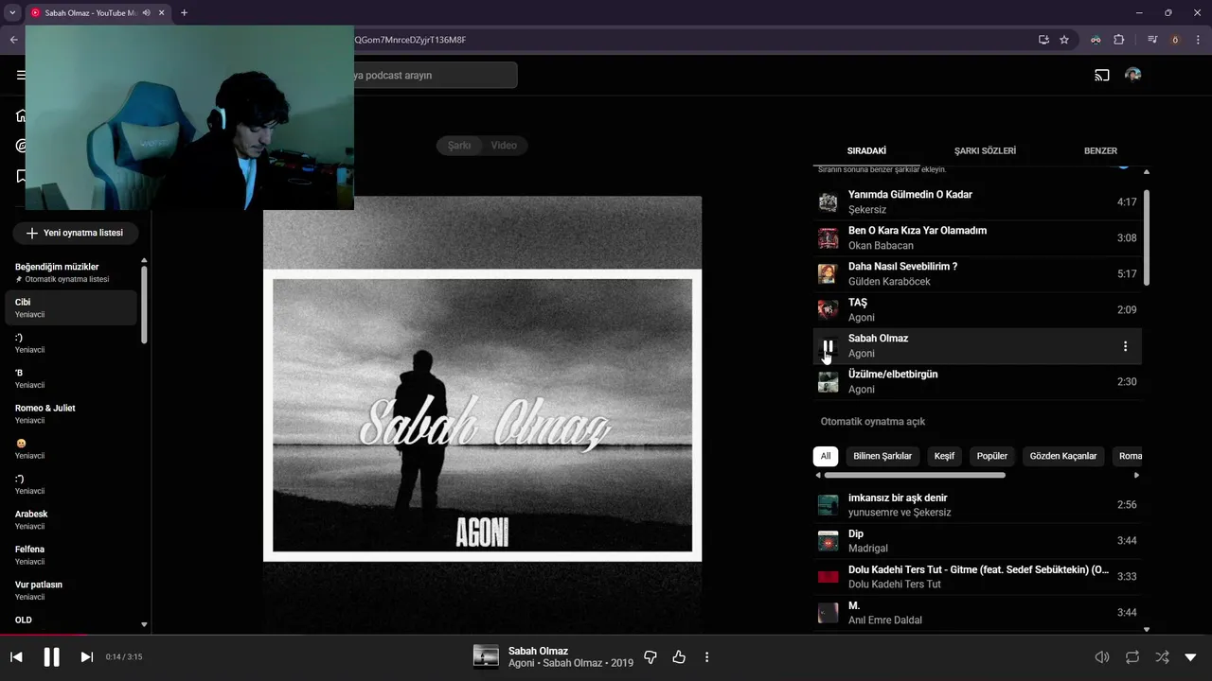The height and width of the screenshot is (681, 1212).
Task: Click the queue panel vertical scrollbar
Action: [x=1147, y=237]
